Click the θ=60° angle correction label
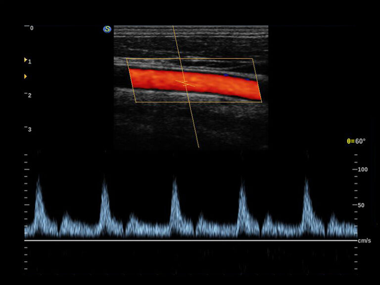The width and height of the screenshot is (380, 285). coord(356,142)
